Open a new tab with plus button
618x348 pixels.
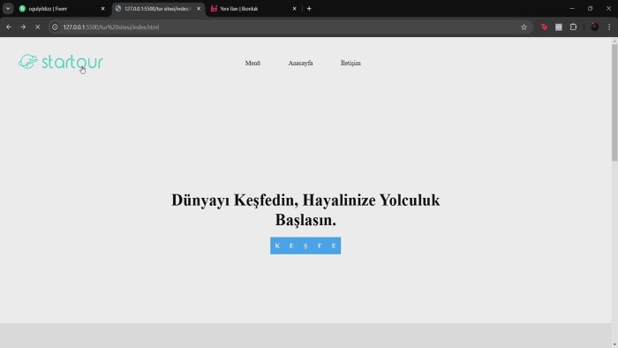click(x=309, y=8)
